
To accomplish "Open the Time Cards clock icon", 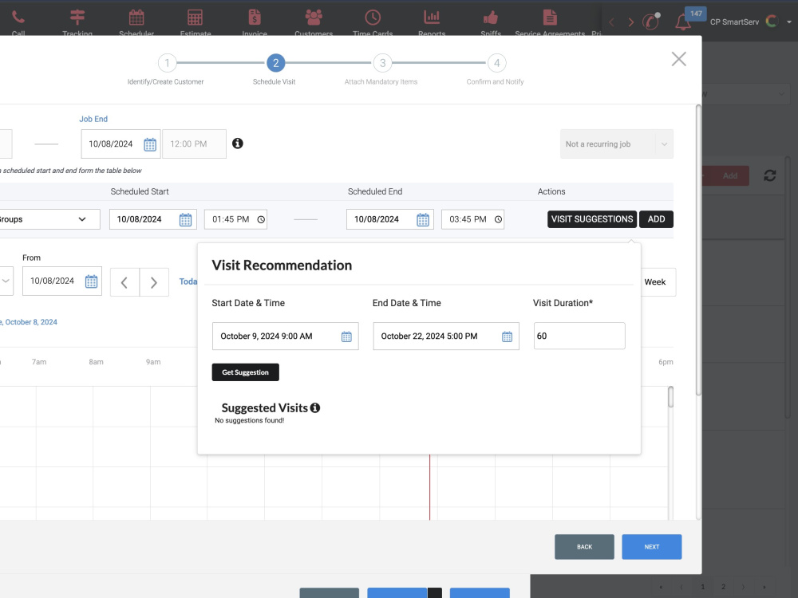I will (373, 18).
